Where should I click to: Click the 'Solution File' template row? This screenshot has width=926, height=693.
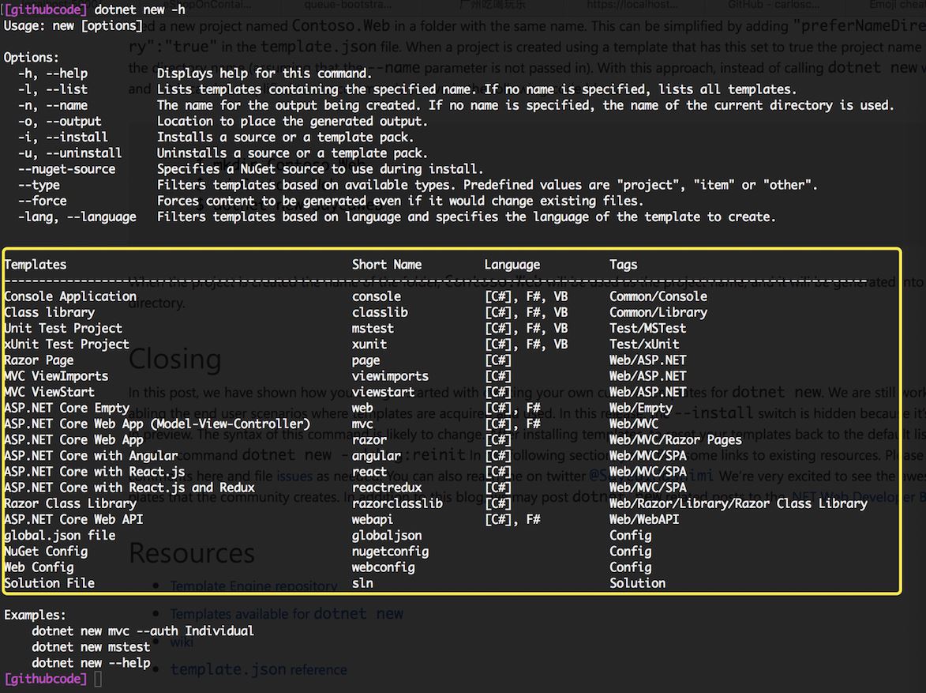point(49,583)
